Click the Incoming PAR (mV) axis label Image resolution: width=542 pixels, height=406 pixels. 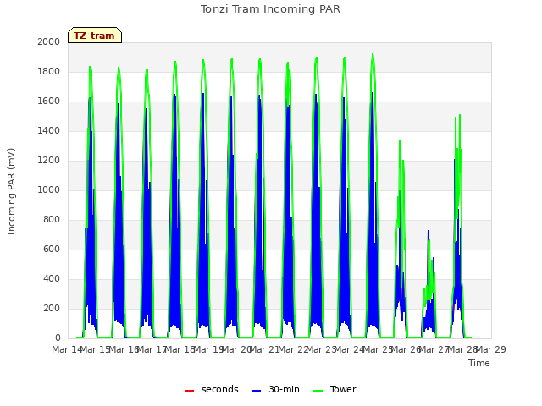pyautogui.click(x=11, y=192)
